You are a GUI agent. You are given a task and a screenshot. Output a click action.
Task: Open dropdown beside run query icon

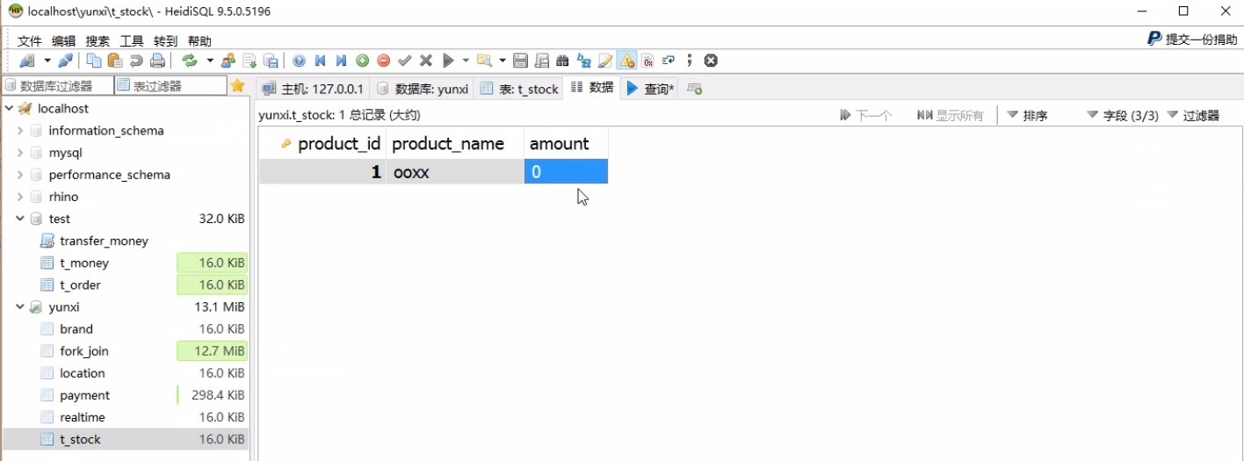466,61
